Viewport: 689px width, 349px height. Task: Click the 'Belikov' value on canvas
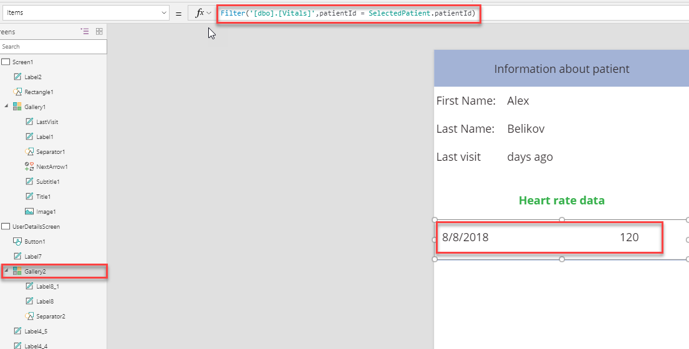click(526, 128)
